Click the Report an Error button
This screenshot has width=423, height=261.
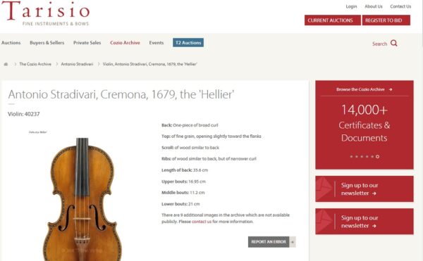[x=269, y=242]
